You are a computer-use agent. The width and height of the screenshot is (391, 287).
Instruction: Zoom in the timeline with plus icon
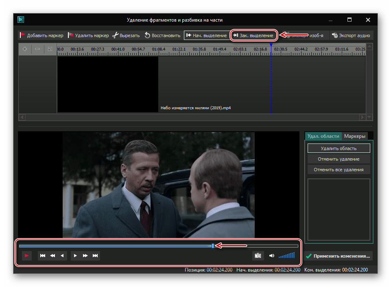[25, 49]
